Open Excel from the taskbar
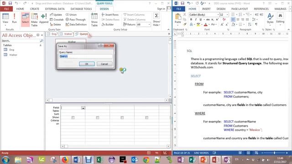 point(100,160)
